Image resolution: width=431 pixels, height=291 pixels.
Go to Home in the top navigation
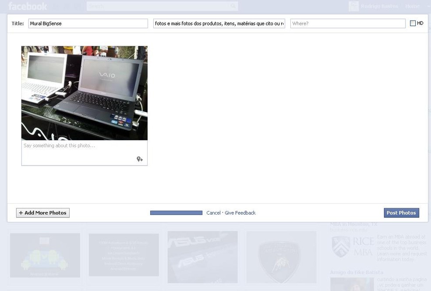(412, 6)
